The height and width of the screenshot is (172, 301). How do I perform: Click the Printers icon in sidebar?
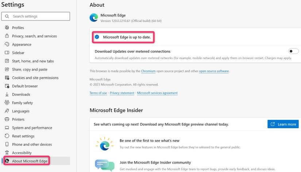(7, 119)
